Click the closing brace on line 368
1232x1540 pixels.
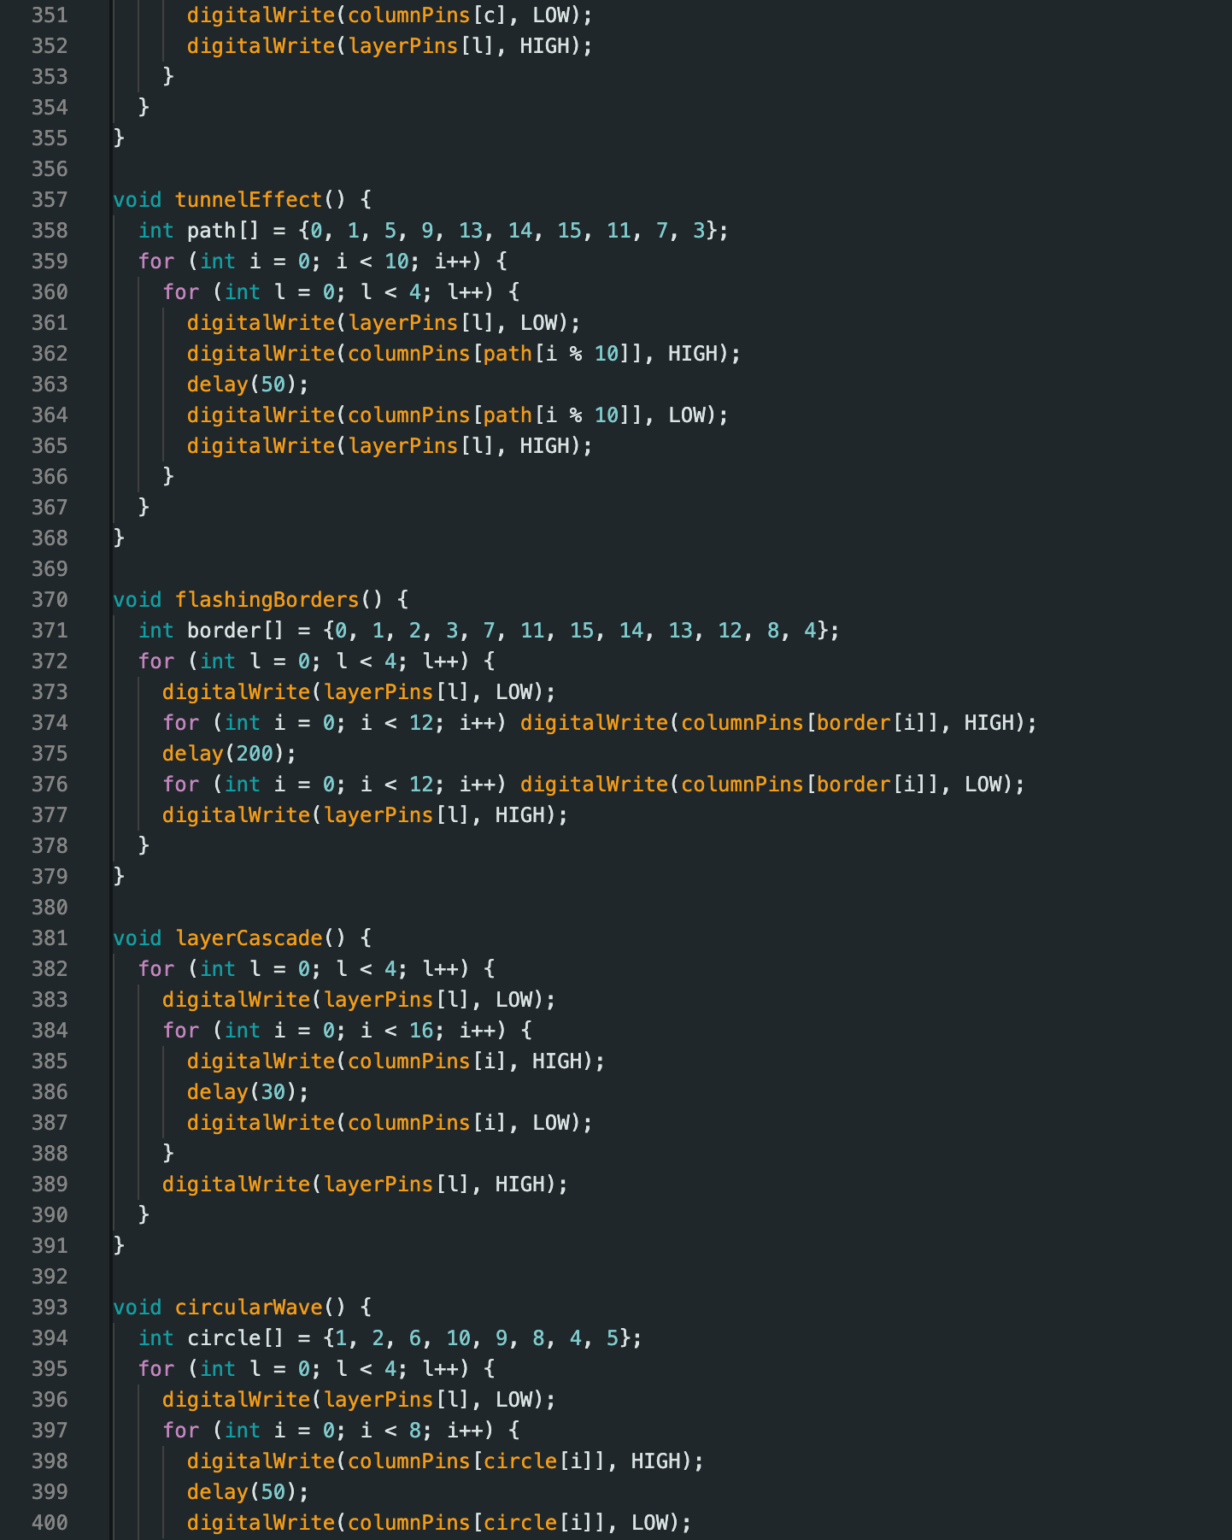[x=119, y=538]
